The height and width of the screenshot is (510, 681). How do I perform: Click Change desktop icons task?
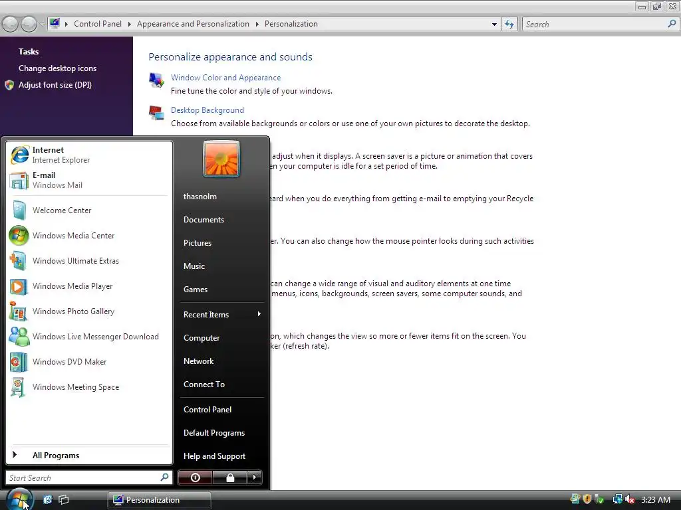click(57, 68)
